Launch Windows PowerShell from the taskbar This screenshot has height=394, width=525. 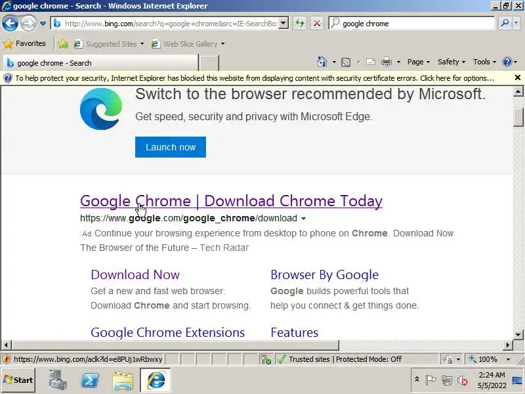90,380
